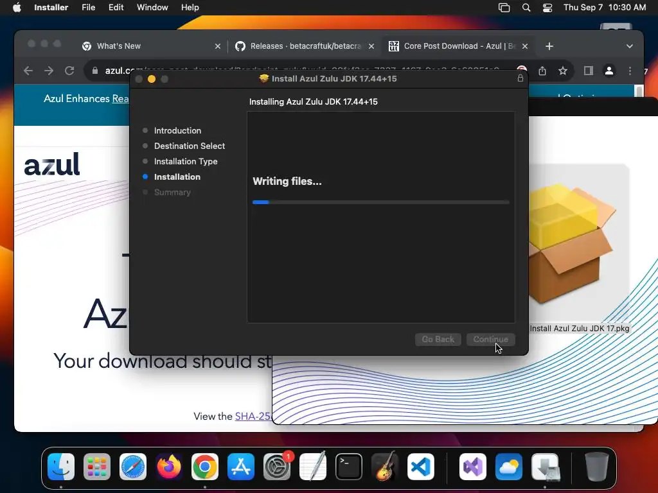Open App Store from the Dock

point(241,467)
